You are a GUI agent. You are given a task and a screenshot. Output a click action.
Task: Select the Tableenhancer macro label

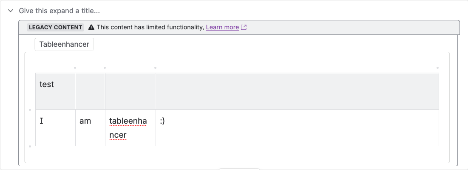point(64,44)
